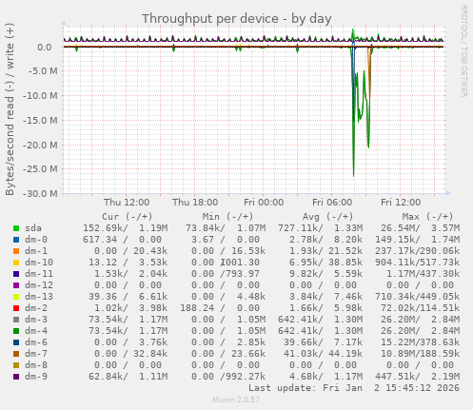Click the dm-11 legend swatch
Screen dimensions: 473x410
pos(16,274)
